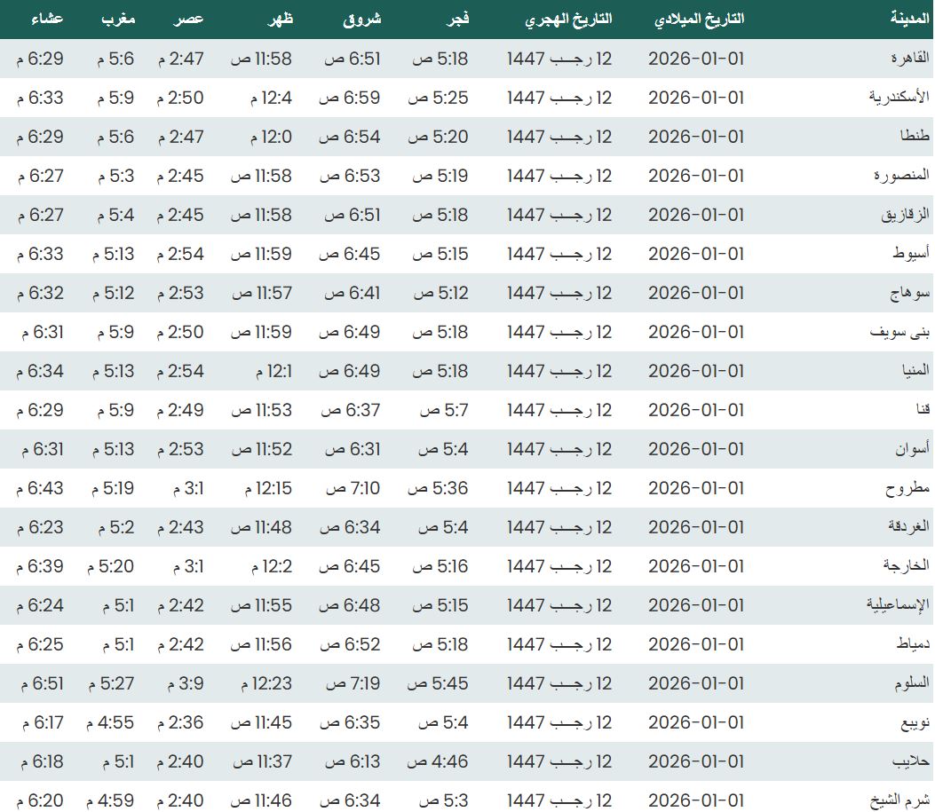Select the دمياط city cell
Image resolution: width=935 pixels, height=812 pixels.
[913, 644]
